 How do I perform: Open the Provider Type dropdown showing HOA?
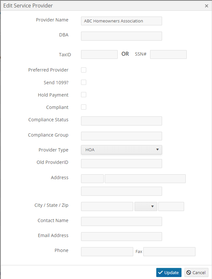(122, 150)
